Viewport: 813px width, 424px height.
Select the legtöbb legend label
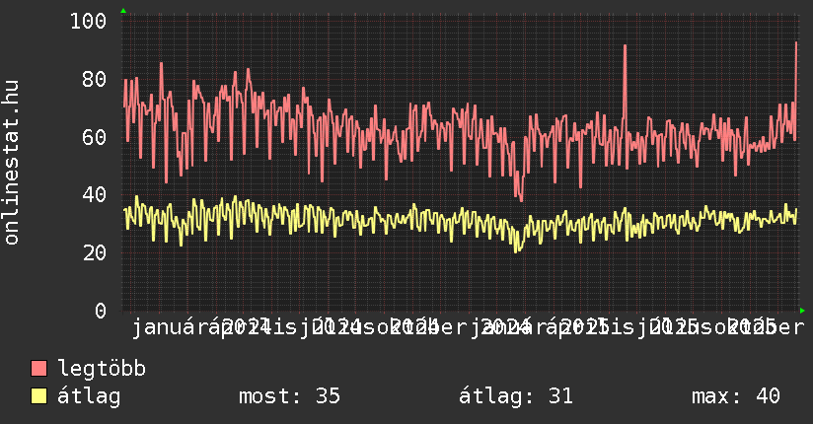coord(102,369)
